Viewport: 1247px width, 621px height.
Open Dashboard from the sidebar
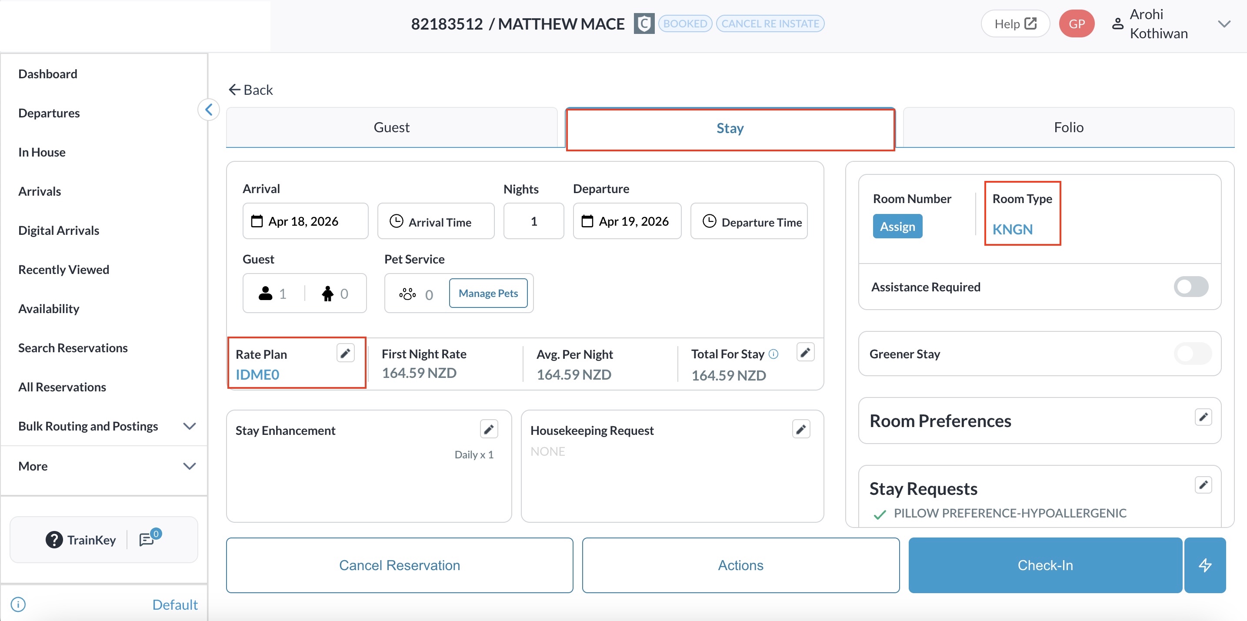(47, 73)
